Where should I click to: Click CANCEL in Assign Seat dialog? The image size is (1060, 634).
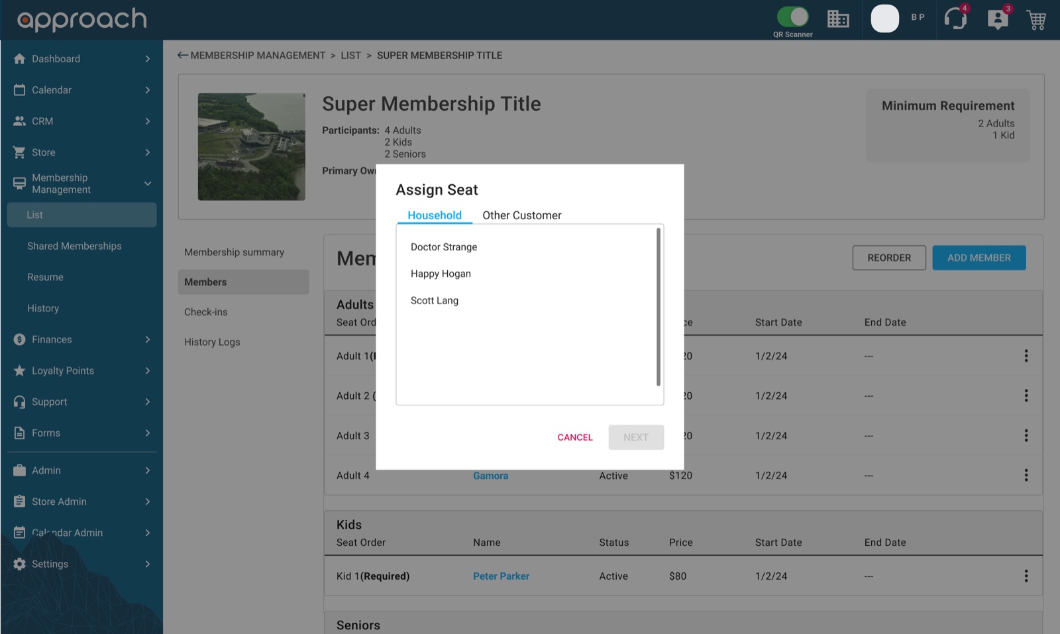574,437
